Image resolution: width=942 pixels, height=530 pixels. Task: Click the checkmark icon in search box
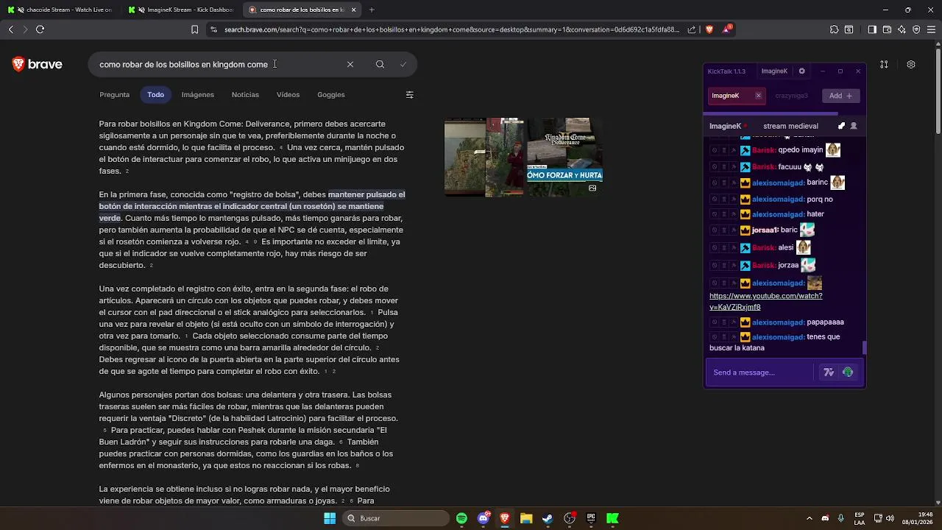(403, 64)
